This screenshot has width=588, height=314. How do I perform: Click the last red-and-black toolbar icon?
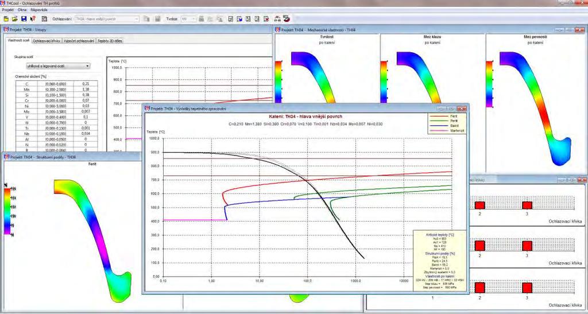[287, 18]
